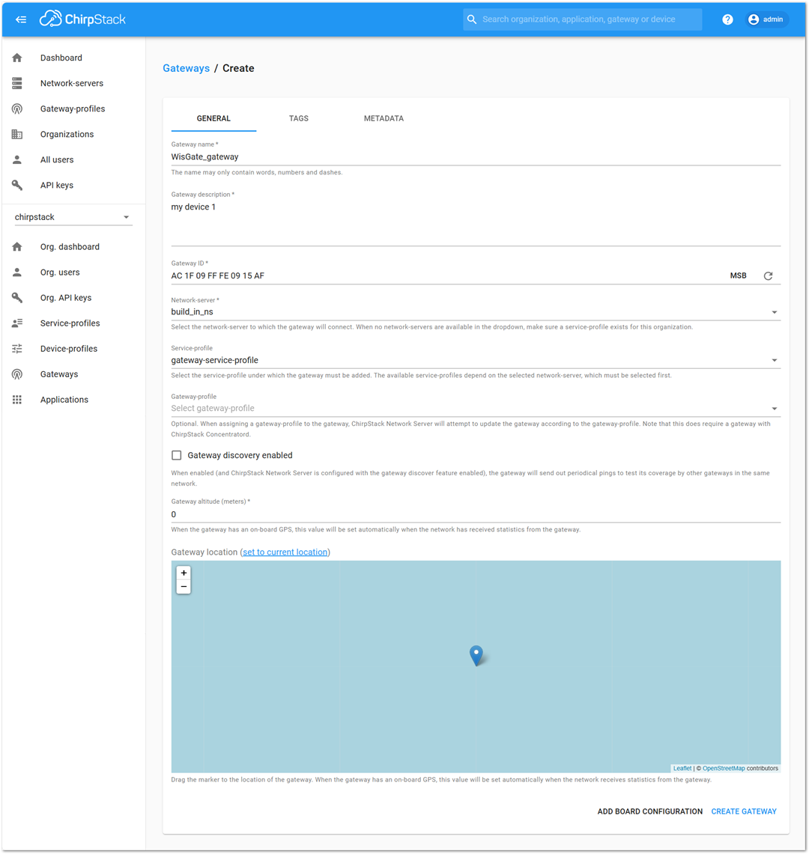Screen dimensions: 809x854
Task: Click the set to current location link
Action: (285, 552)
